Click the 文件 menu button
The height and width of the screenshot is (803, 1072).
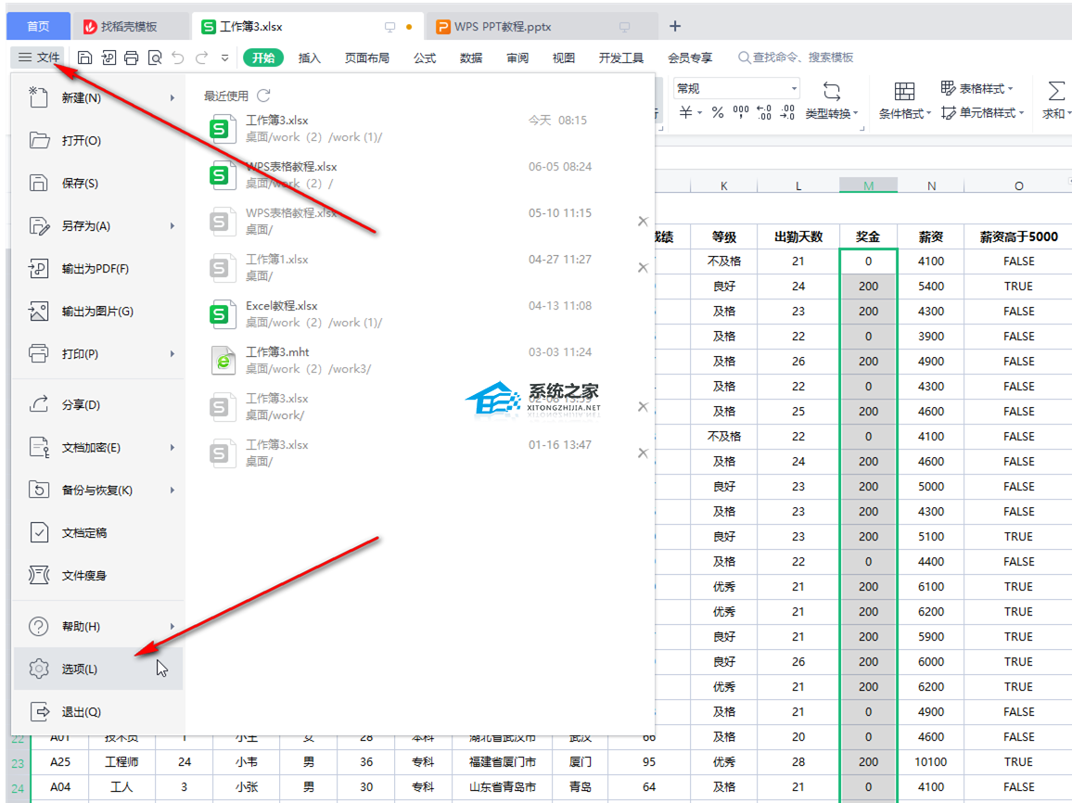[x=39, y=57]
